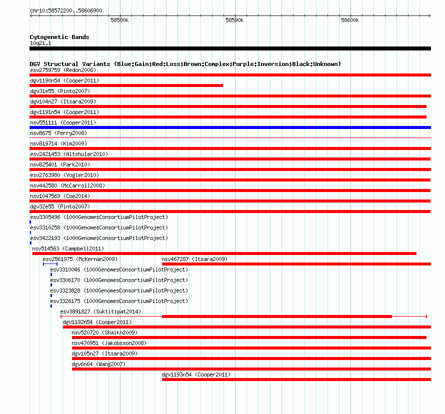445x414 pixels.
Task: Open variant dgv31e55 (Pinto2007) label
Action: coord(60,91)
